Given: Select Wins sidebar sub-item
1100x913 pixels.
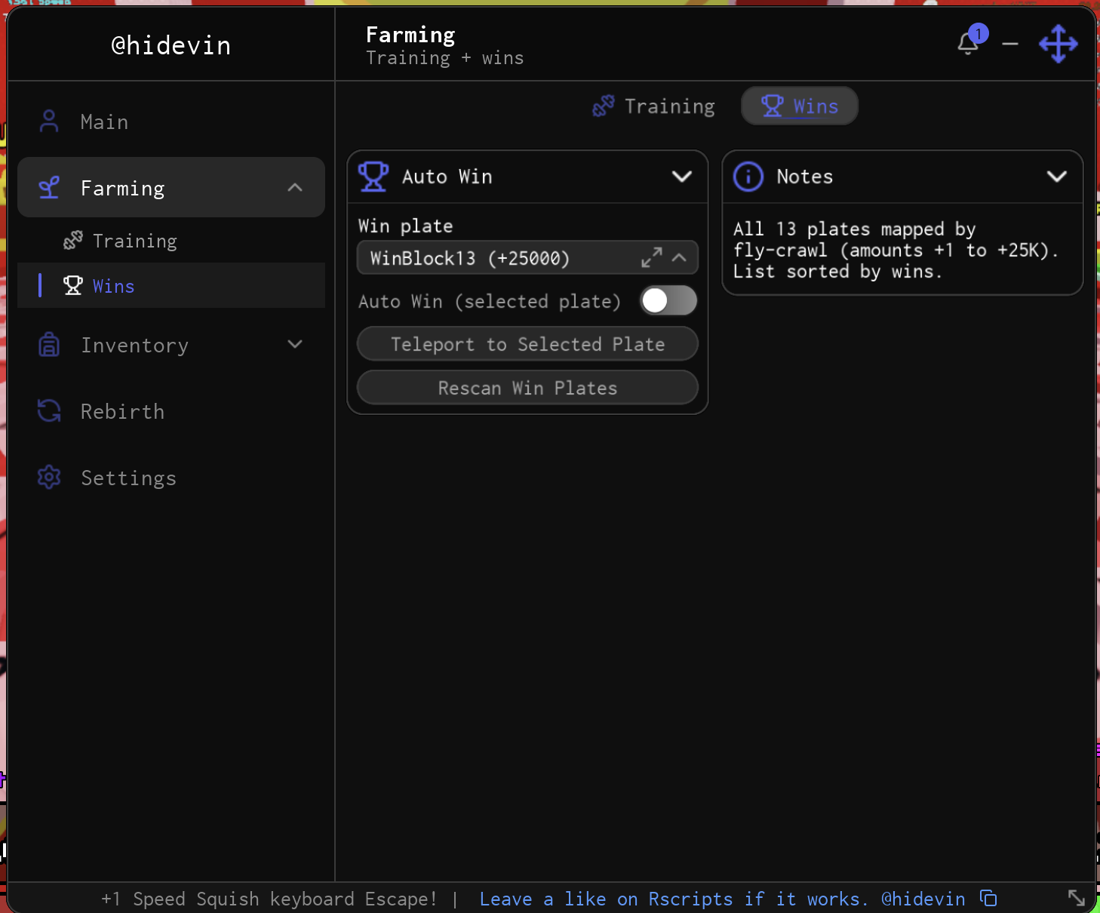Looking at the screenshot, I should [171, 285].
